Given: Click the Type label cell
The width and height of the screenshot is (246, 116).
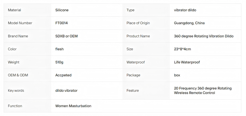Looking at the screenshot, I should (x=146, y=10).
